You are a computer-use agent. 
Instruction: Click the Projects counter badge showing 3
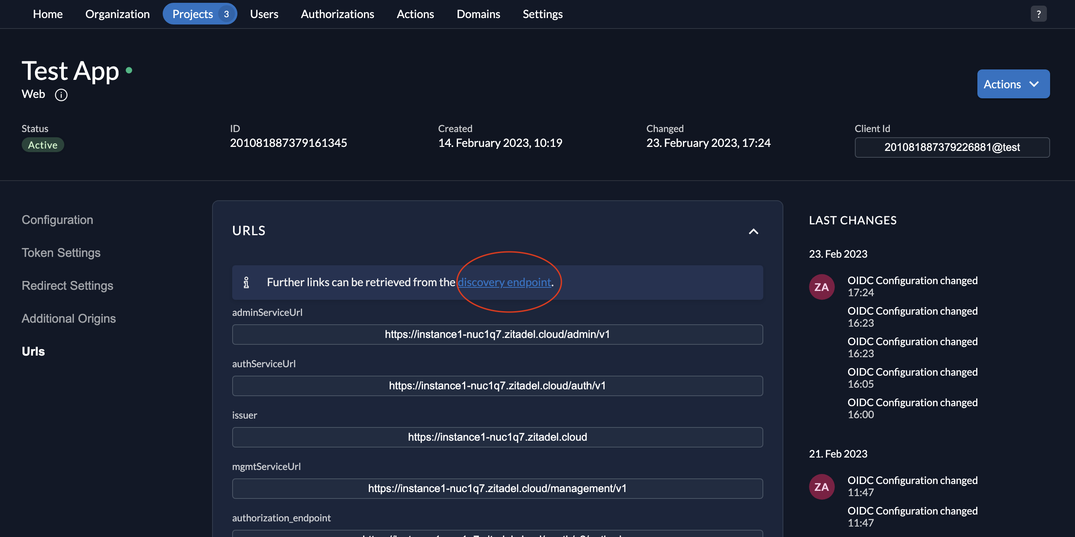(x=226, y=14)
